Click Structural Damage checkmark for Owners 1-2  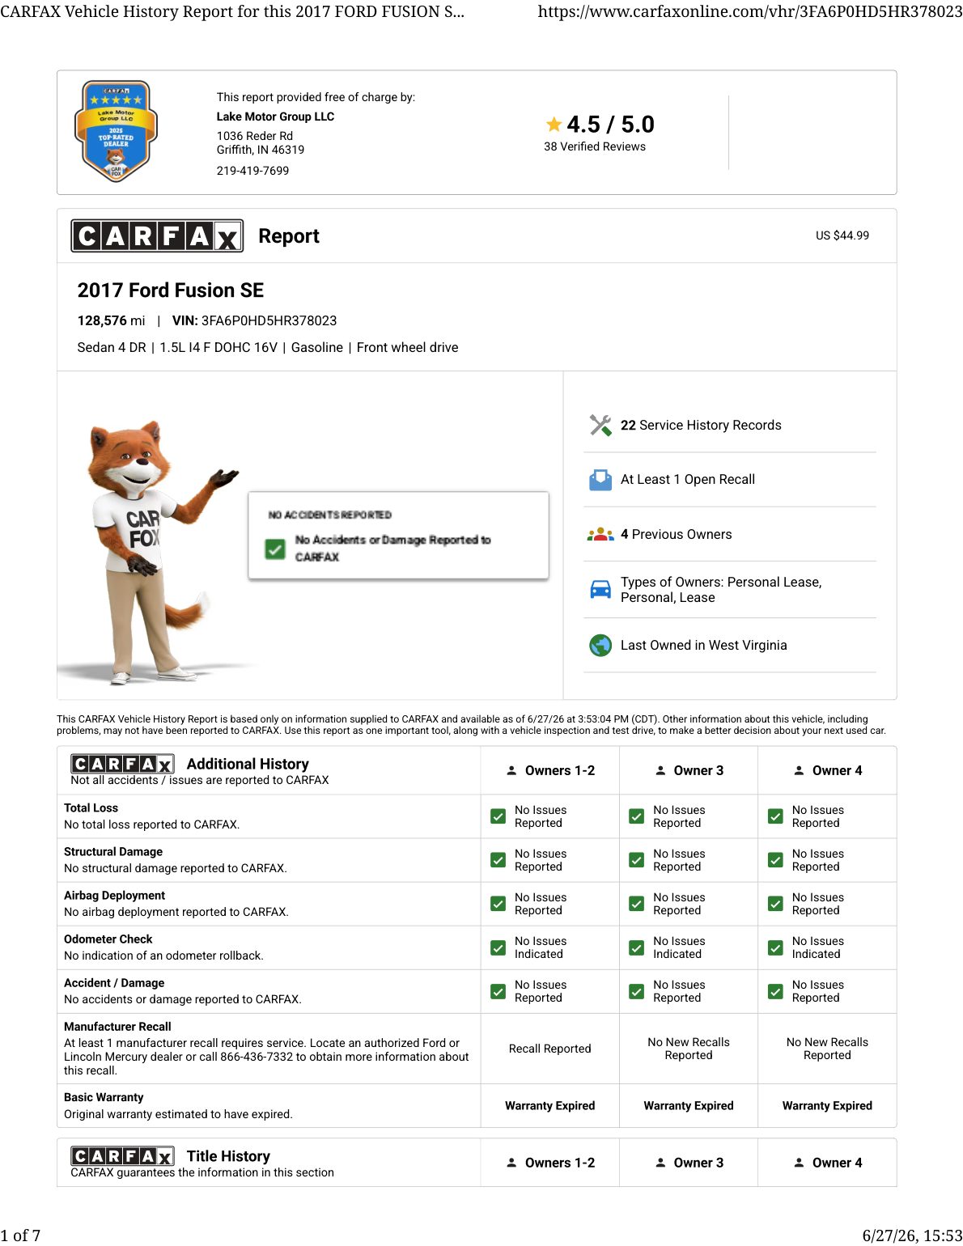(498, 860)
